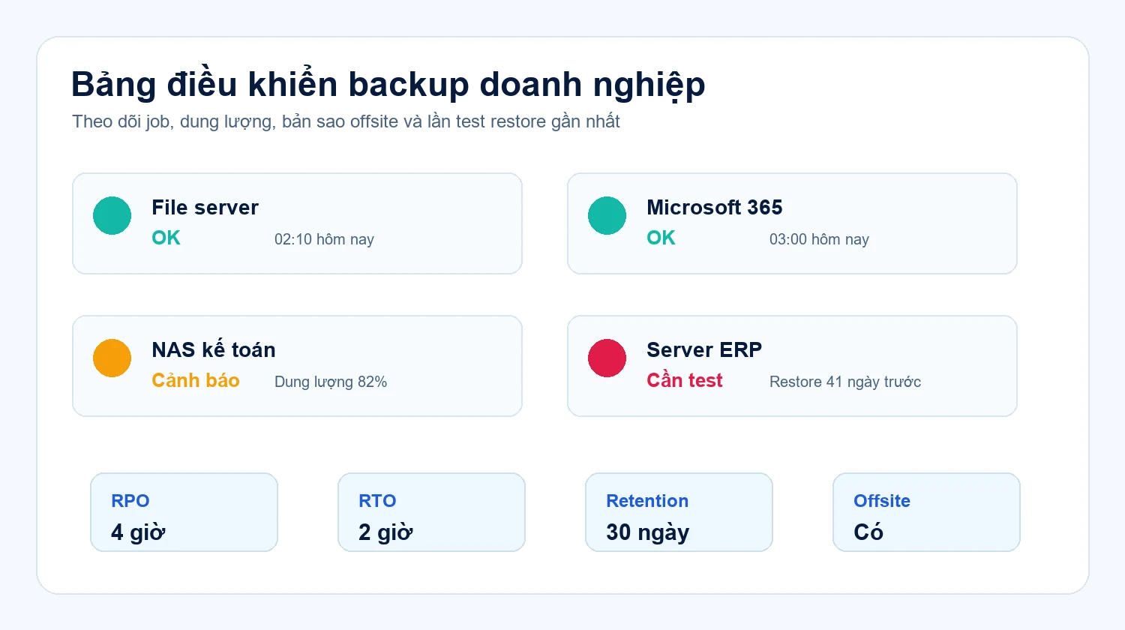The width and height of the screenshot is (1125, 630).
Task: Click the Cần test status label
Action: [x=685, y=380]
